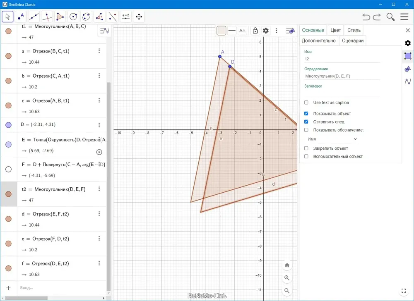Toggle 'Use text as caption' checkbox

click(x=306, y=103)
